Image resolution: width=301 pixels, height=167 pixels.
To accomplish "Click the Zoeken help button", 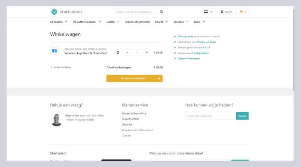I will click(242, 116).
